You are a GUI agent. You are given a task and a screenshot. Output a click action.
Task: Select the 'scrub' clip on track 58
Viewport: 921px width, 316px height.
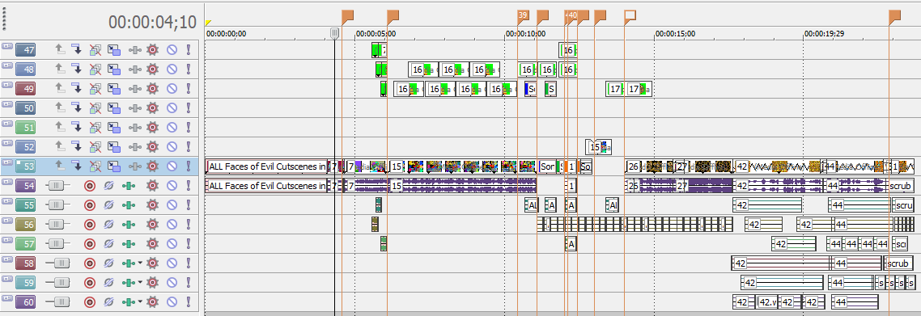pos(898,263)
